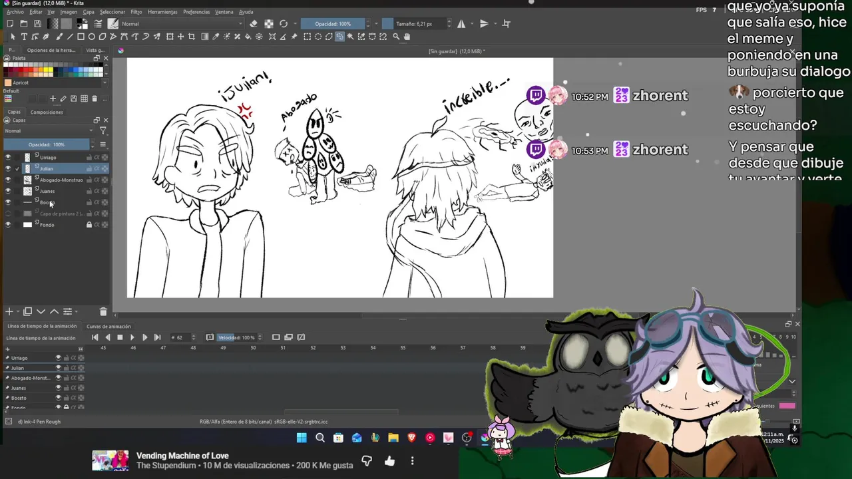Select the Text tool
This screenshot has height=479, width=852.
coord(24,37)
